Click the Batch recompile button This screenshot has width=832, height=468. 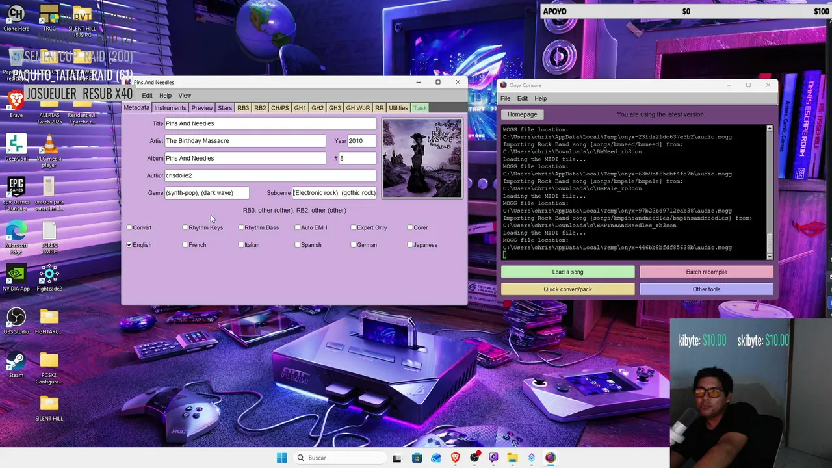point(707,272)
